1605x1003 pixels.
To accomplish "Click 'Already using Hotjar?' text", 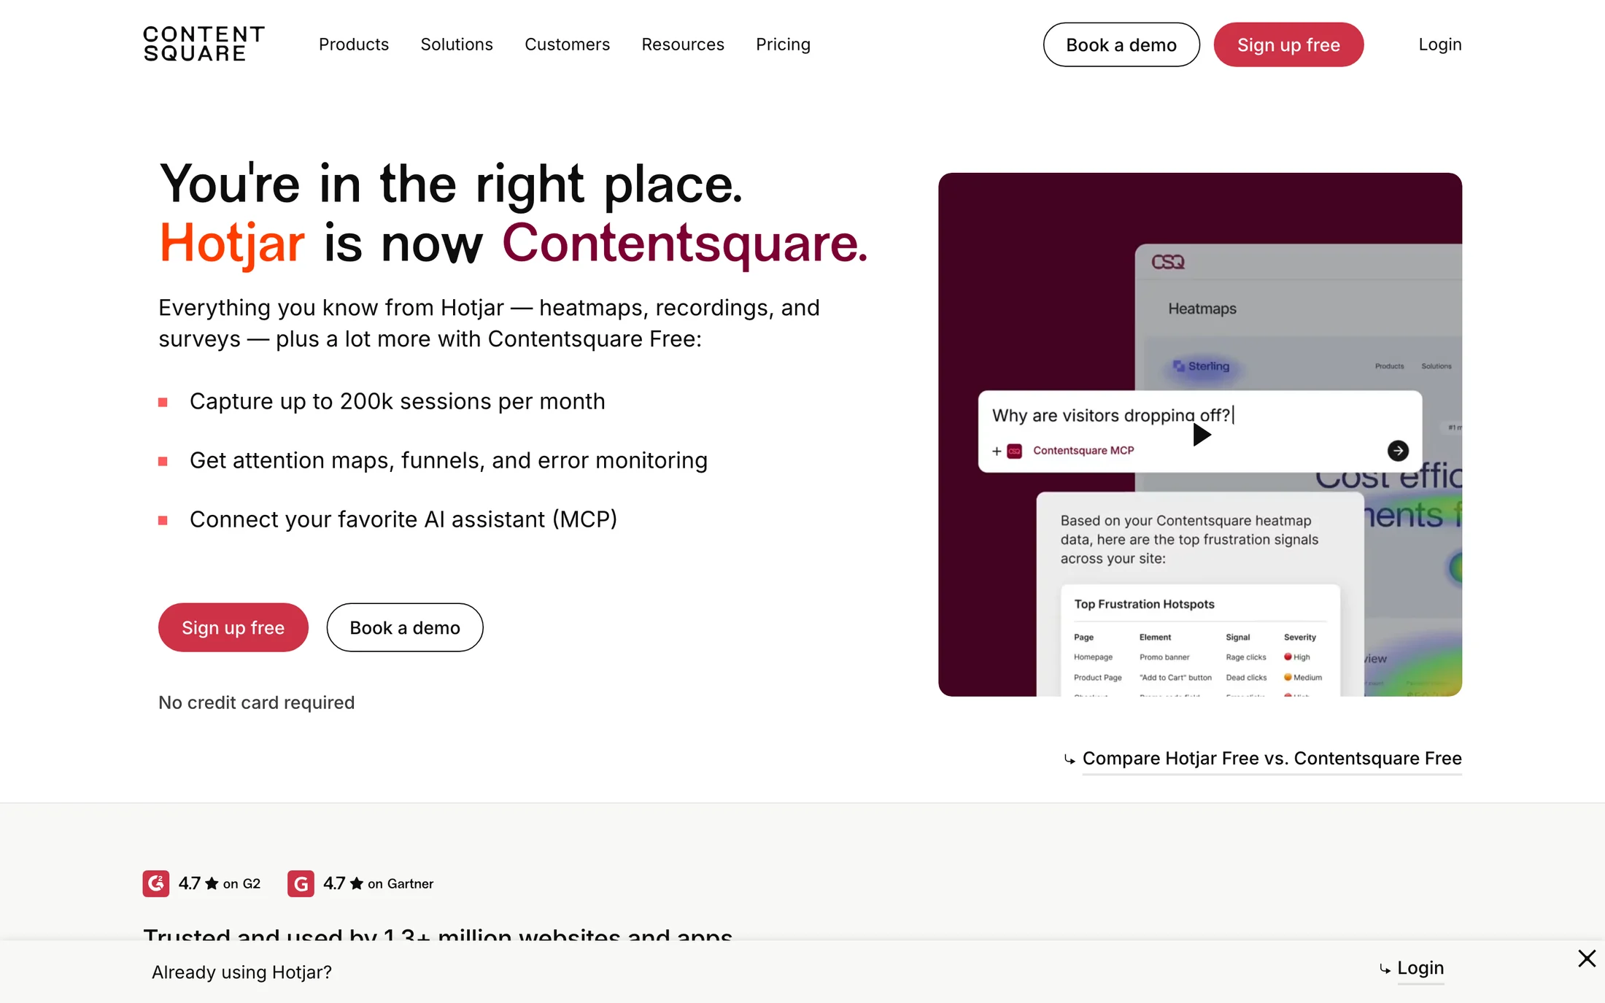I will (241, 972).
